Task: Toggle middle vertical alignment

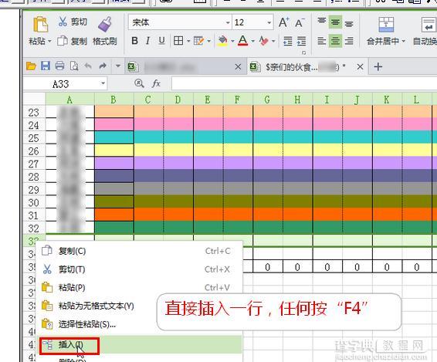Action: pos(335,22)
